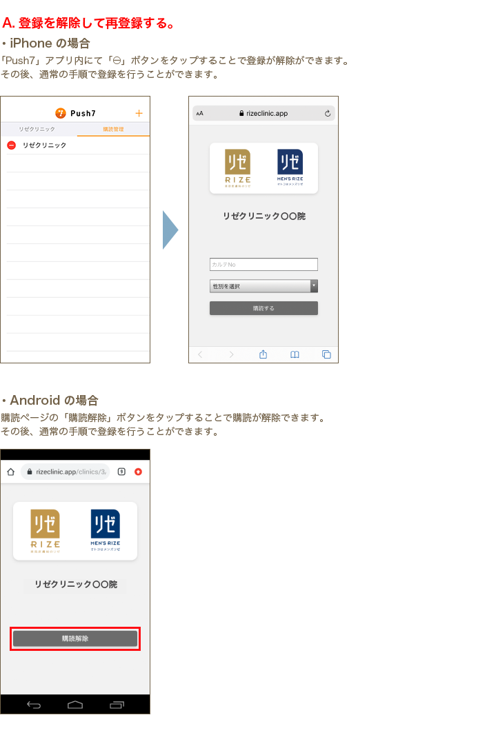The width and height of the screenshot is (487, 735).
Task: Tap the red Chrome update icon
Action: [138, 472]
